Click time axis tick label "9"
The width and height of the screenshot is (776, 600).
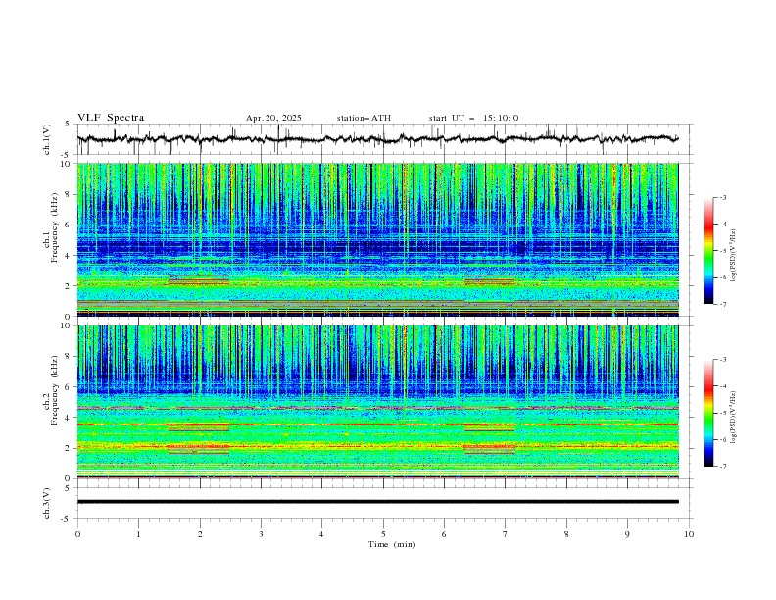click(627, 534)
